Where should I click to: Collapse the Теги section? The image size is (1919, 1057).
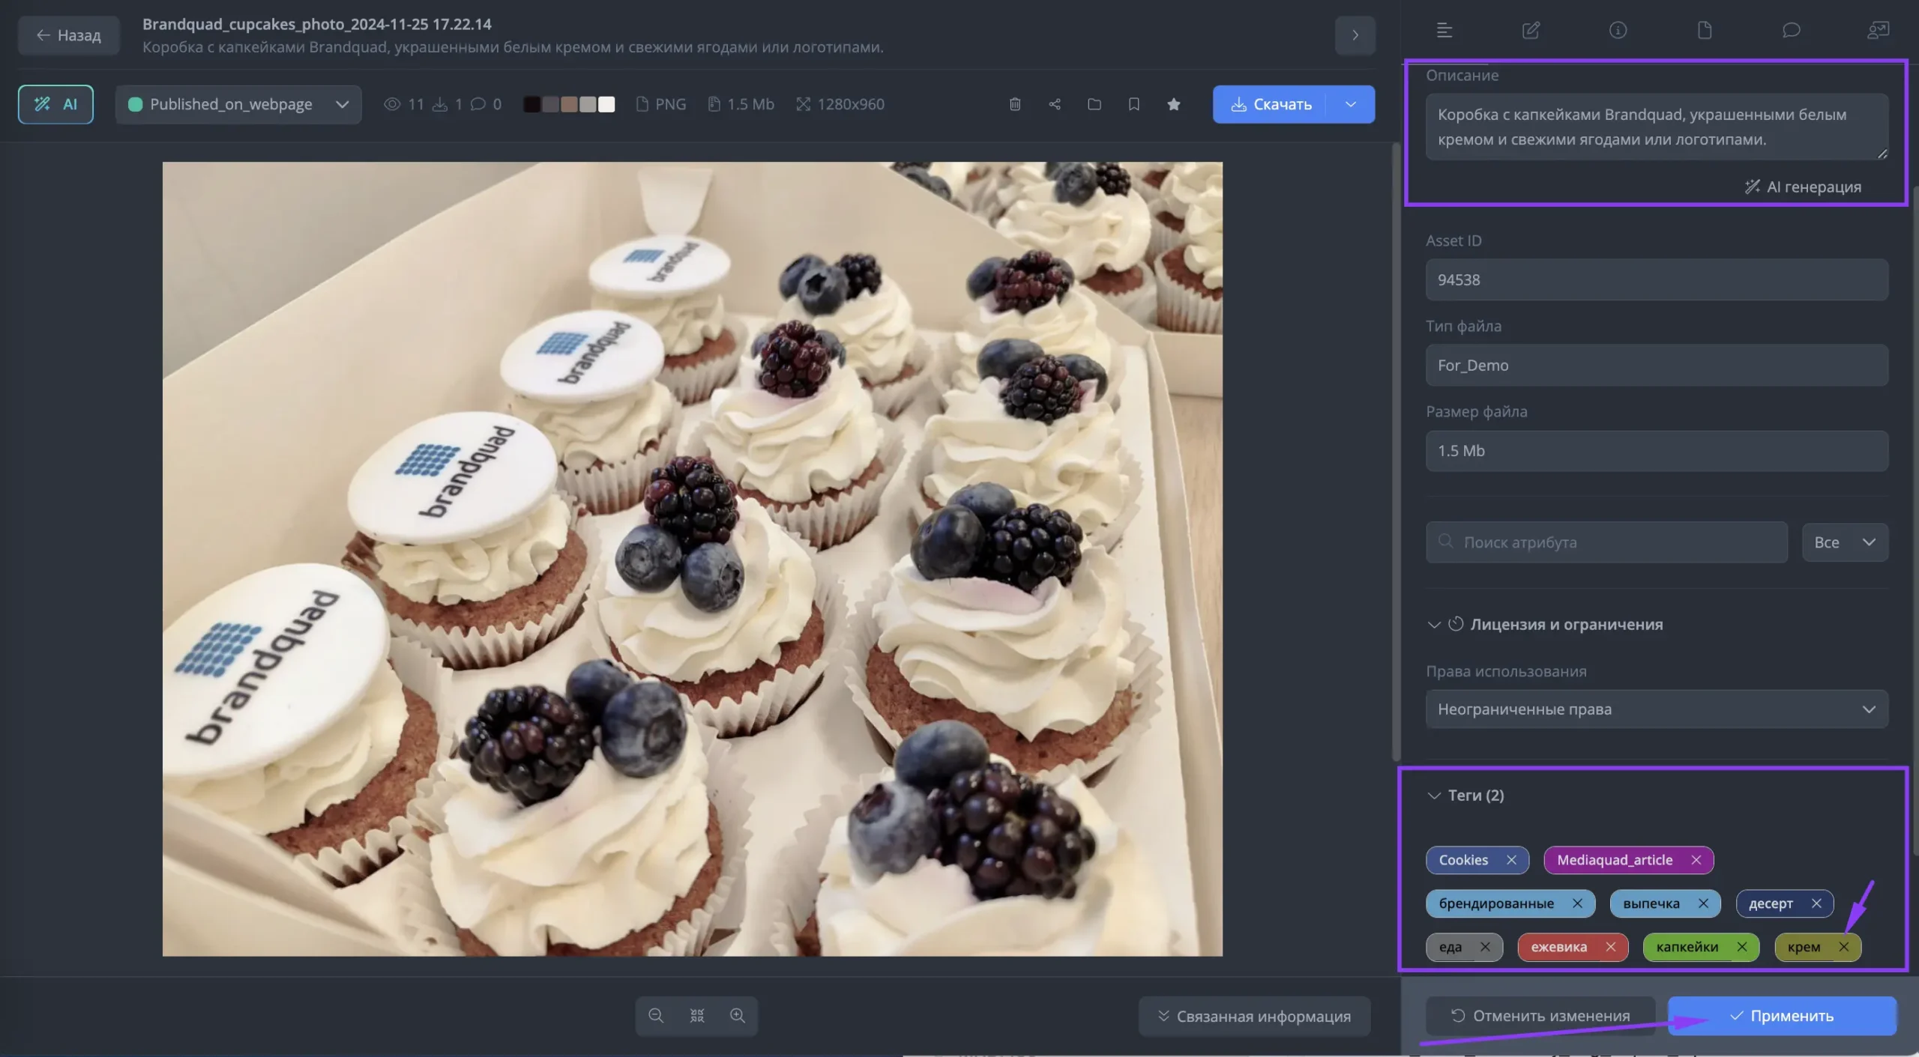[x=1434, y=796]
